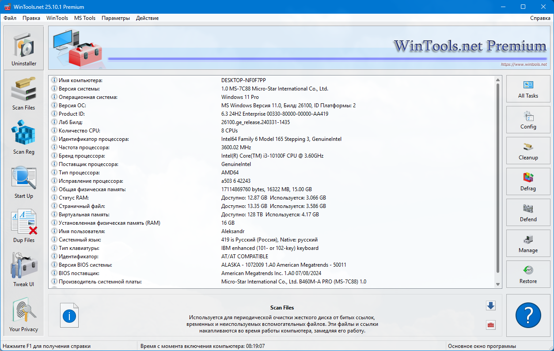Open the Dup Files finder
Image resolution: width=554 pixels, height=351 pixels.
pos(24,225)
